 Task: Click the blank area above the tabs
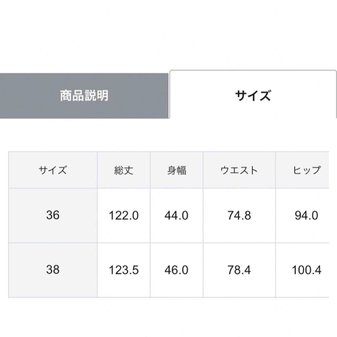click(x=168, y=34)
